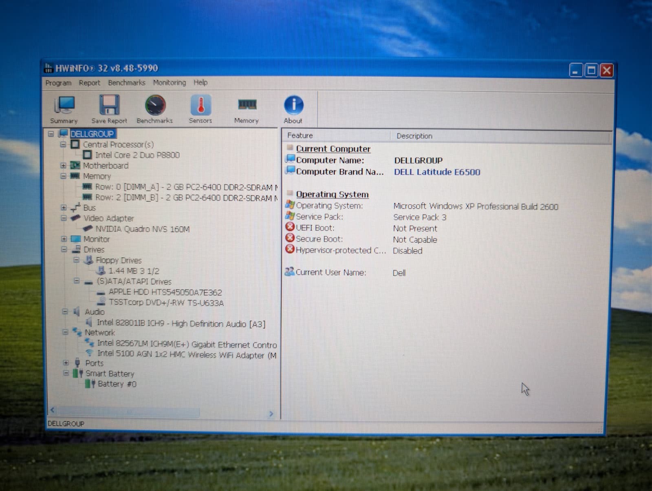This screenshot has height=491, width=652.
Task: Click the Network icon in tree
Action: pos(77,332)
